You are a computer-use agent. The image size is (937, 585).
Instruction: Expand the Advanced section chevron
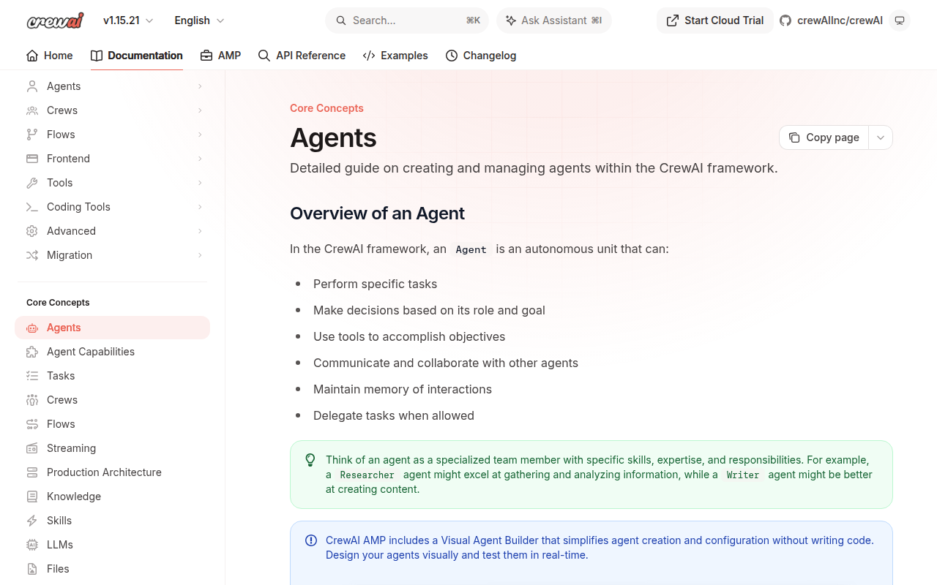(200, 231)
